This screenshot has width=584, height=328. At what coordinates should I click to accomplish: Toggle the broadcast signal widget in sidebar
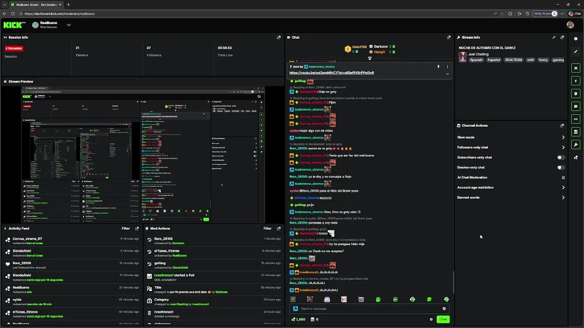576,119
